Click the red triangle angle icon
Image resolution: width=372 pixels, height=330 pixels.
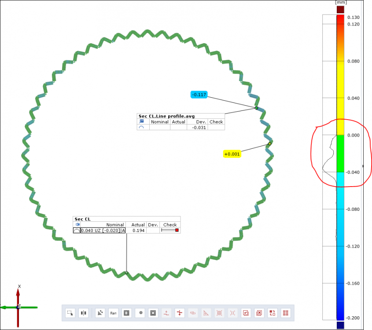[206, 313]
